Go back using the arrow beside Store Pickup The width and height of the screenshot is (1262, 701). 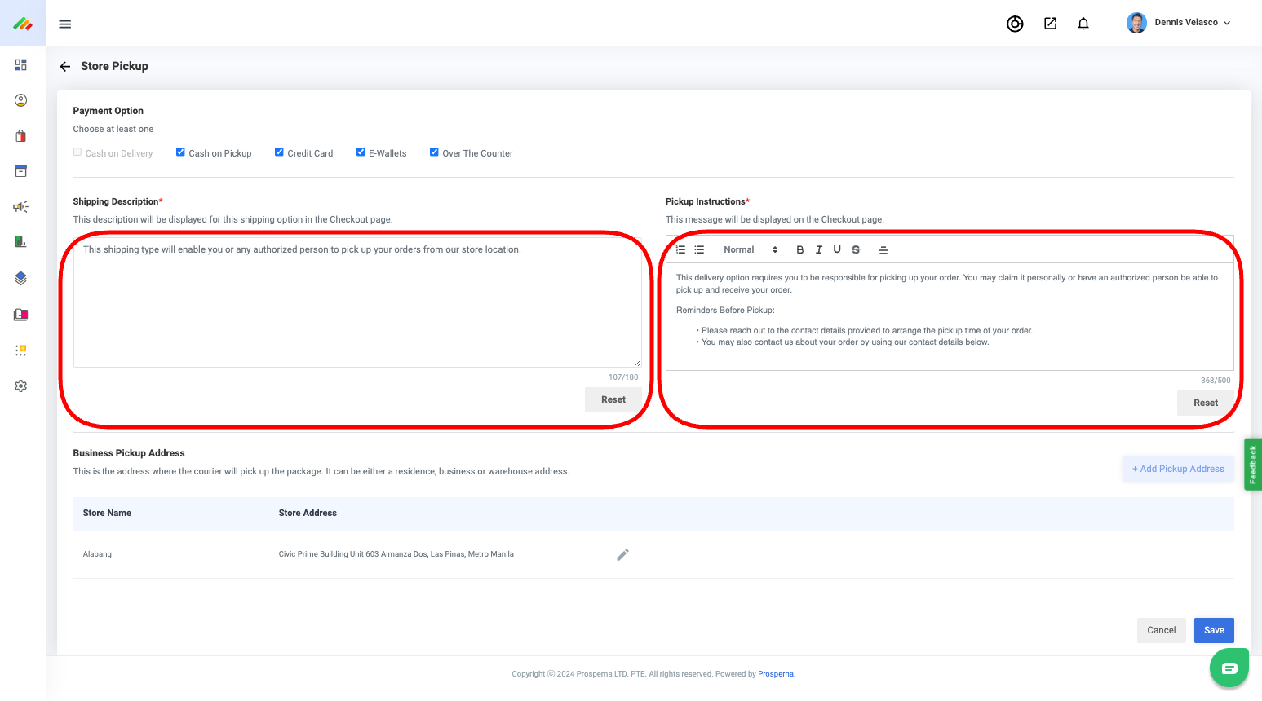[x=65, y=67]
